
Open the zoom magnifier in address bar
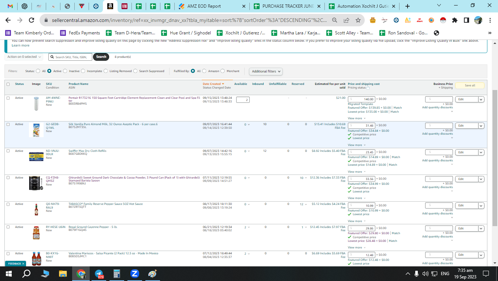click(335, 20)
